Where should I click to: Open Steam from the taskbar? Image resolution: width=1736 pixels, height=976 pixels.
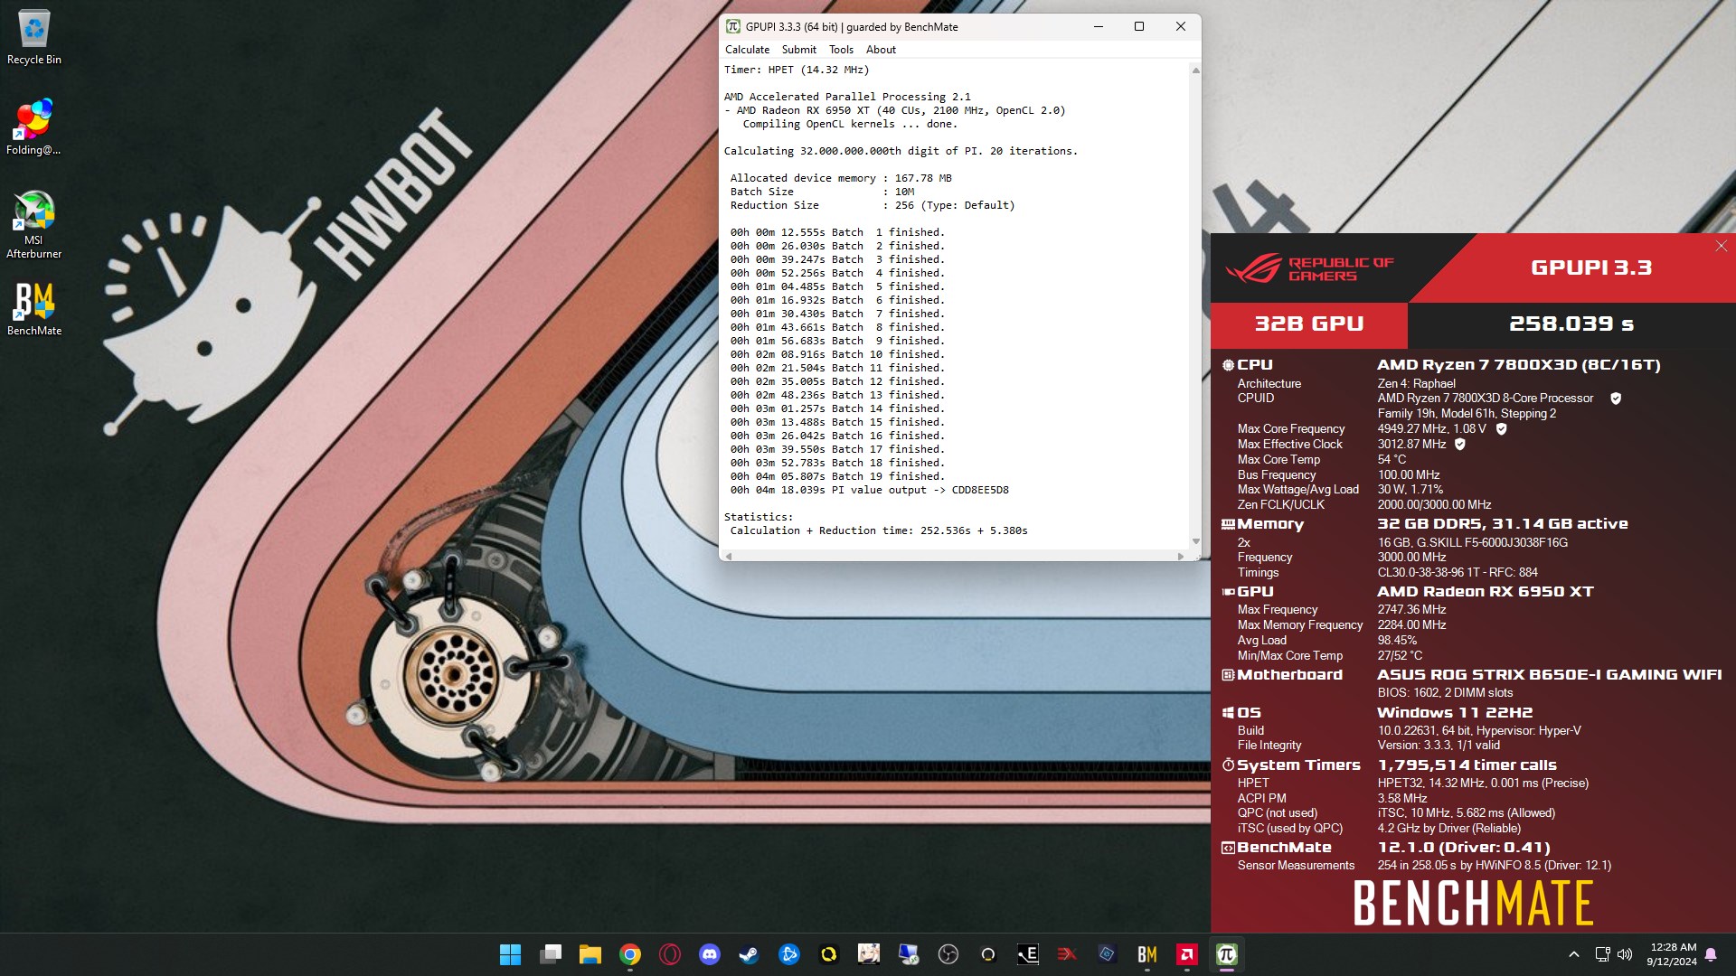pos(750,954)
